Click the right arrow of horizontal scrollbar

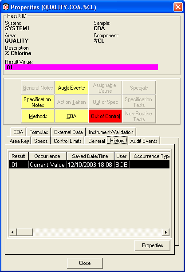coord(166,232)
